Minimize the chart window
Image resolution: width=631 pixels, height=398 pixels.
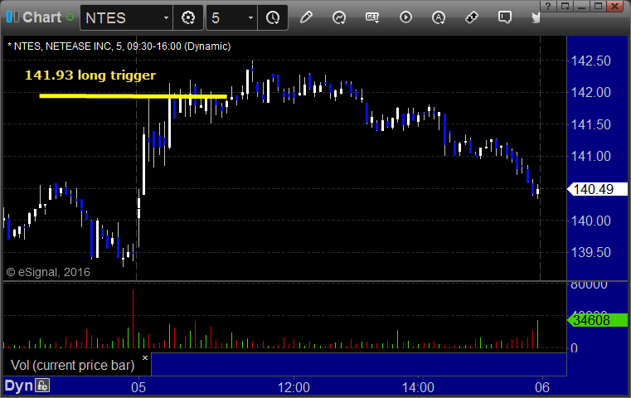coord(581,6)
